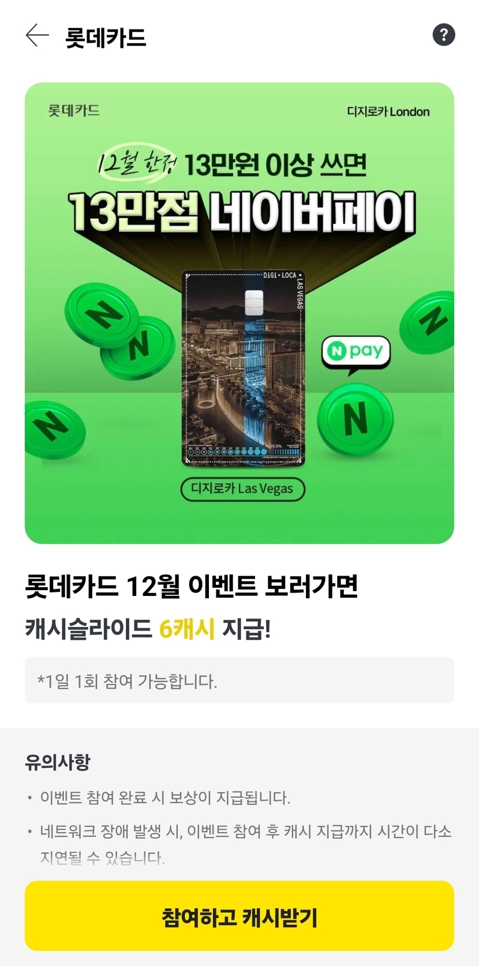479x966 pixels.
Task: Tap the white chip on the card
Action: pos(255,303)
